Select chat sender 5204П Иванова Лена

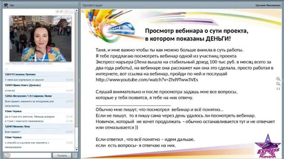(x=17, y=127)
